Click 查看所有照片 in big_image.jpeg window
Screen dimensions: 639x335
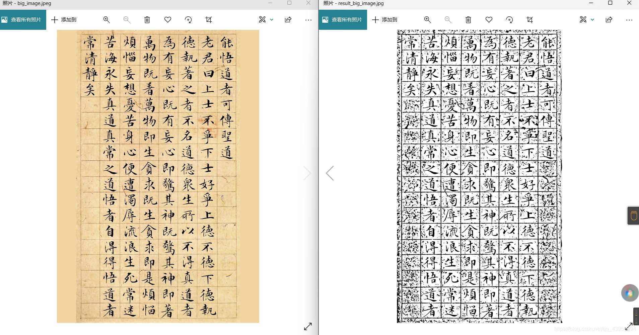pyautogui.click(x=23, y=20)
